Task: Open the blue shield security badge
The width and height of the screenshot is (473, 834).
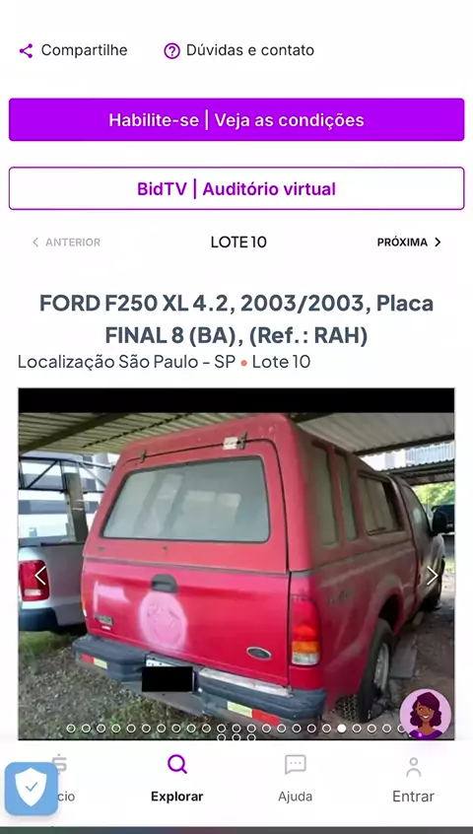Action: pos(32,789)
